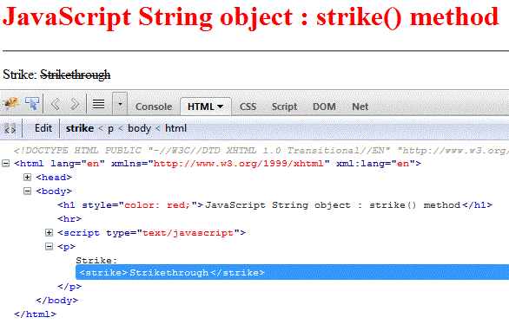Image resolution: width=509 pixels, height=324 pixels.
Task: Activate the inspect element pointer tool
Action: (32, 104)
